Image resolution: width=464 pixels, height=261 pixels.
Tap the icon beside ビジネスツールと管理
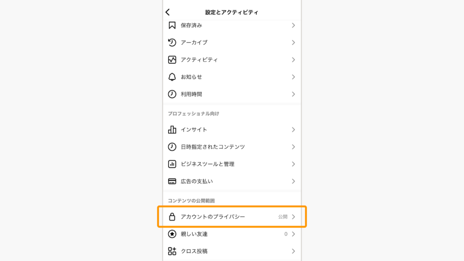click(171, 164)
